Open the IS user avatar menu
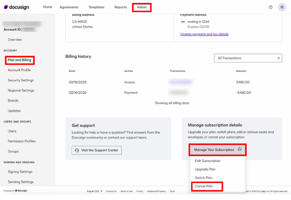Image resolution: width=291 pixels, height=200 pixels. point(282,7)
